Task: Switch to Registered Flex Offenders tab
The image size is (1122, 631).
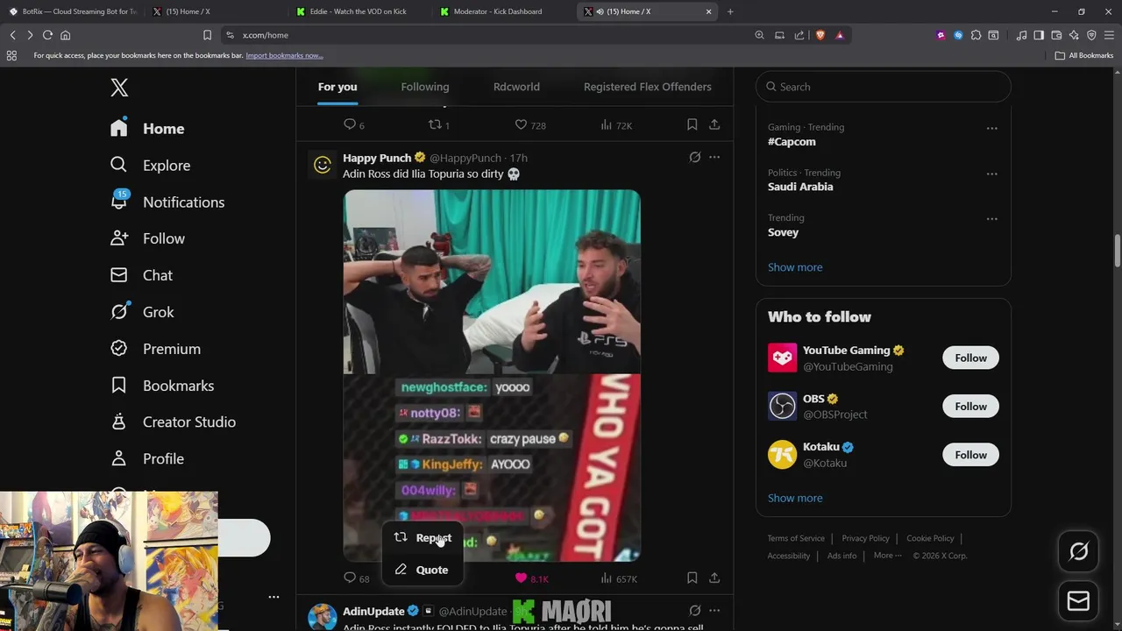Action: click(x=648, y=87)
